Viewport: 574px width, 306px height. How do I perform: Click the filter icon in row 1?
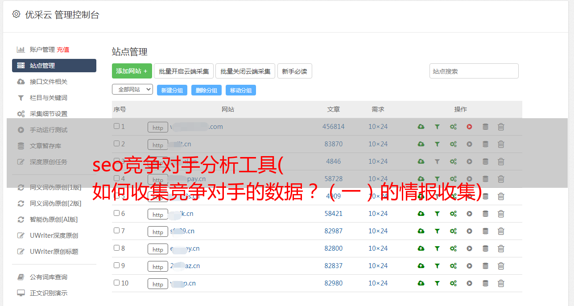pos(437,127)
